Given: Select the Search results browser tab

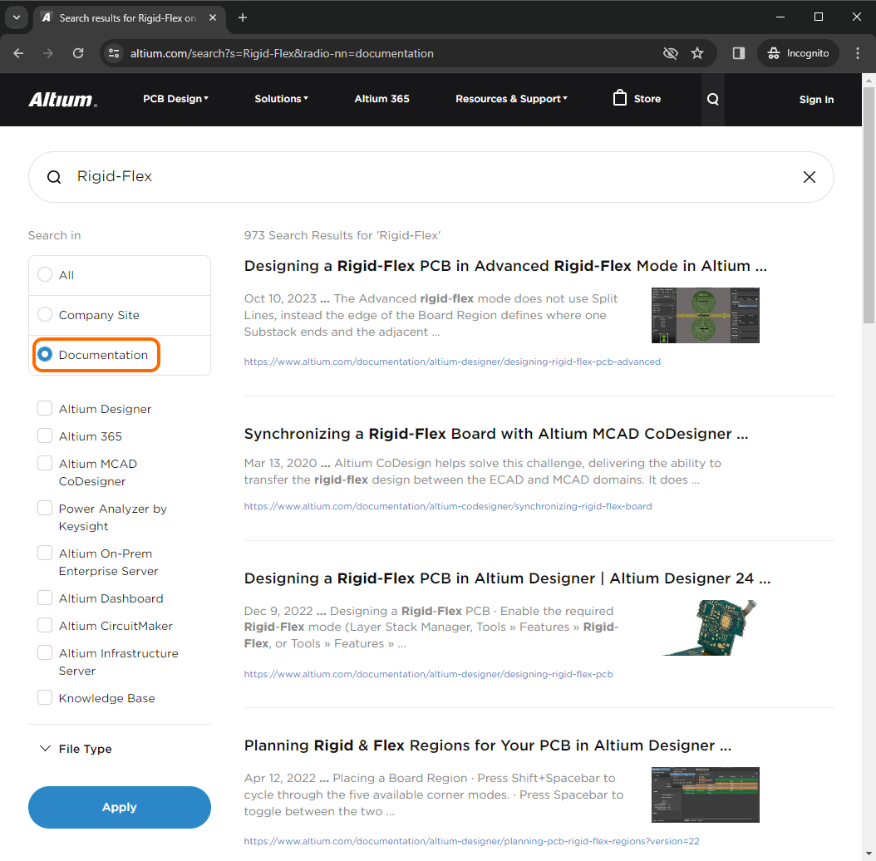Looking at the screenshot, I should coord(130,18).
